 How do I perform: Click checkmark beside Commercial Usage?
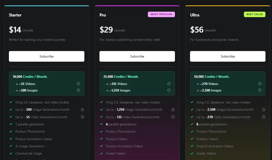coord(11,153)
